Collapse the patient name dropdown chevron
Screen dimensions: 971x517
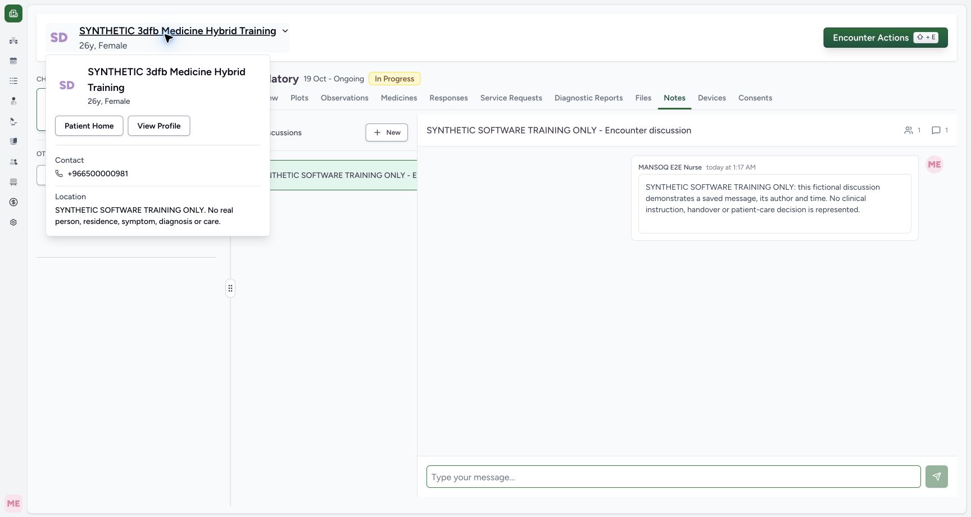click(285, 31)
